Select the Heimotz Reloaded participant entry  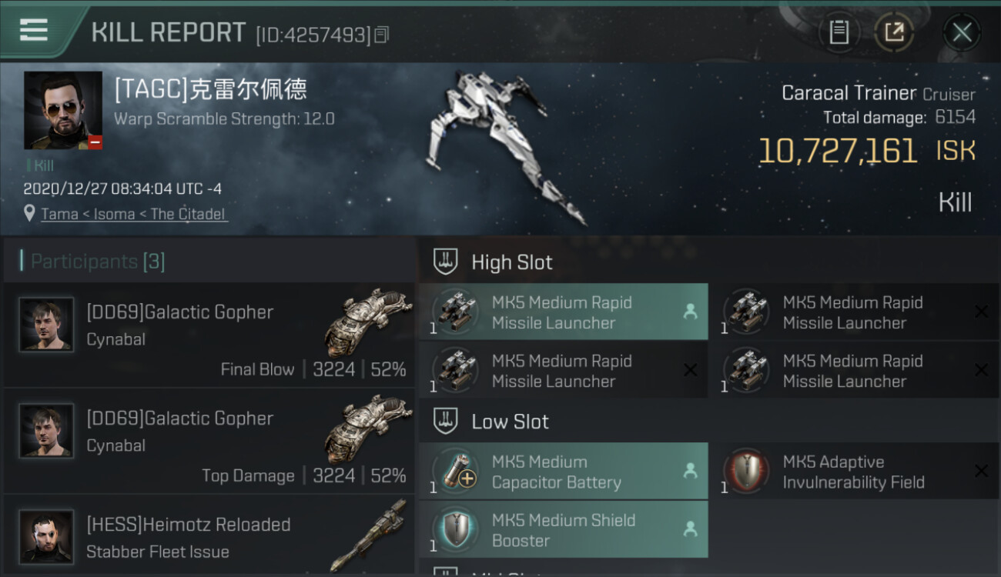click(209, 537)
